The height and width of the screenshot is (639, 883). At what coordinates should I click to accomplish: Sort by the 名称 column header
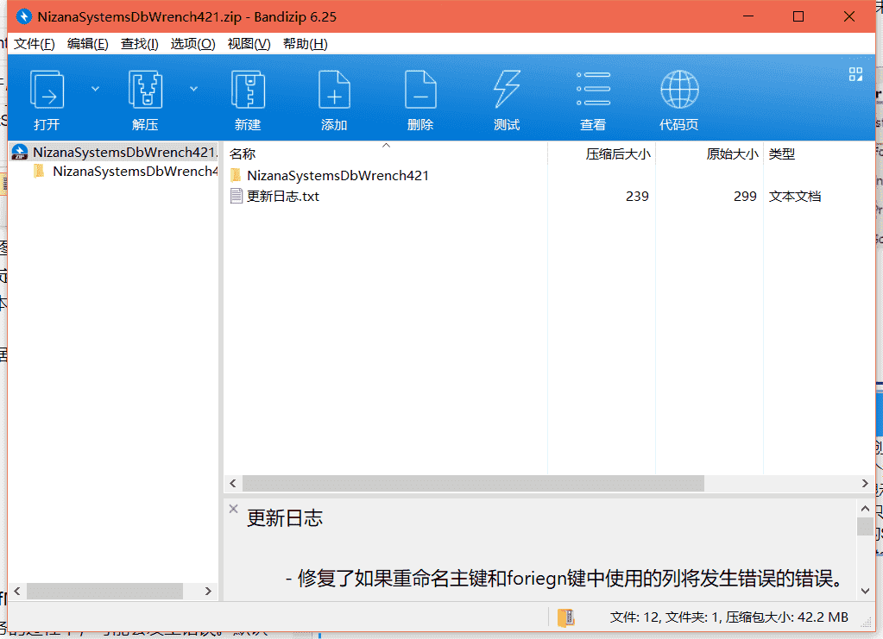pos(386,153)
